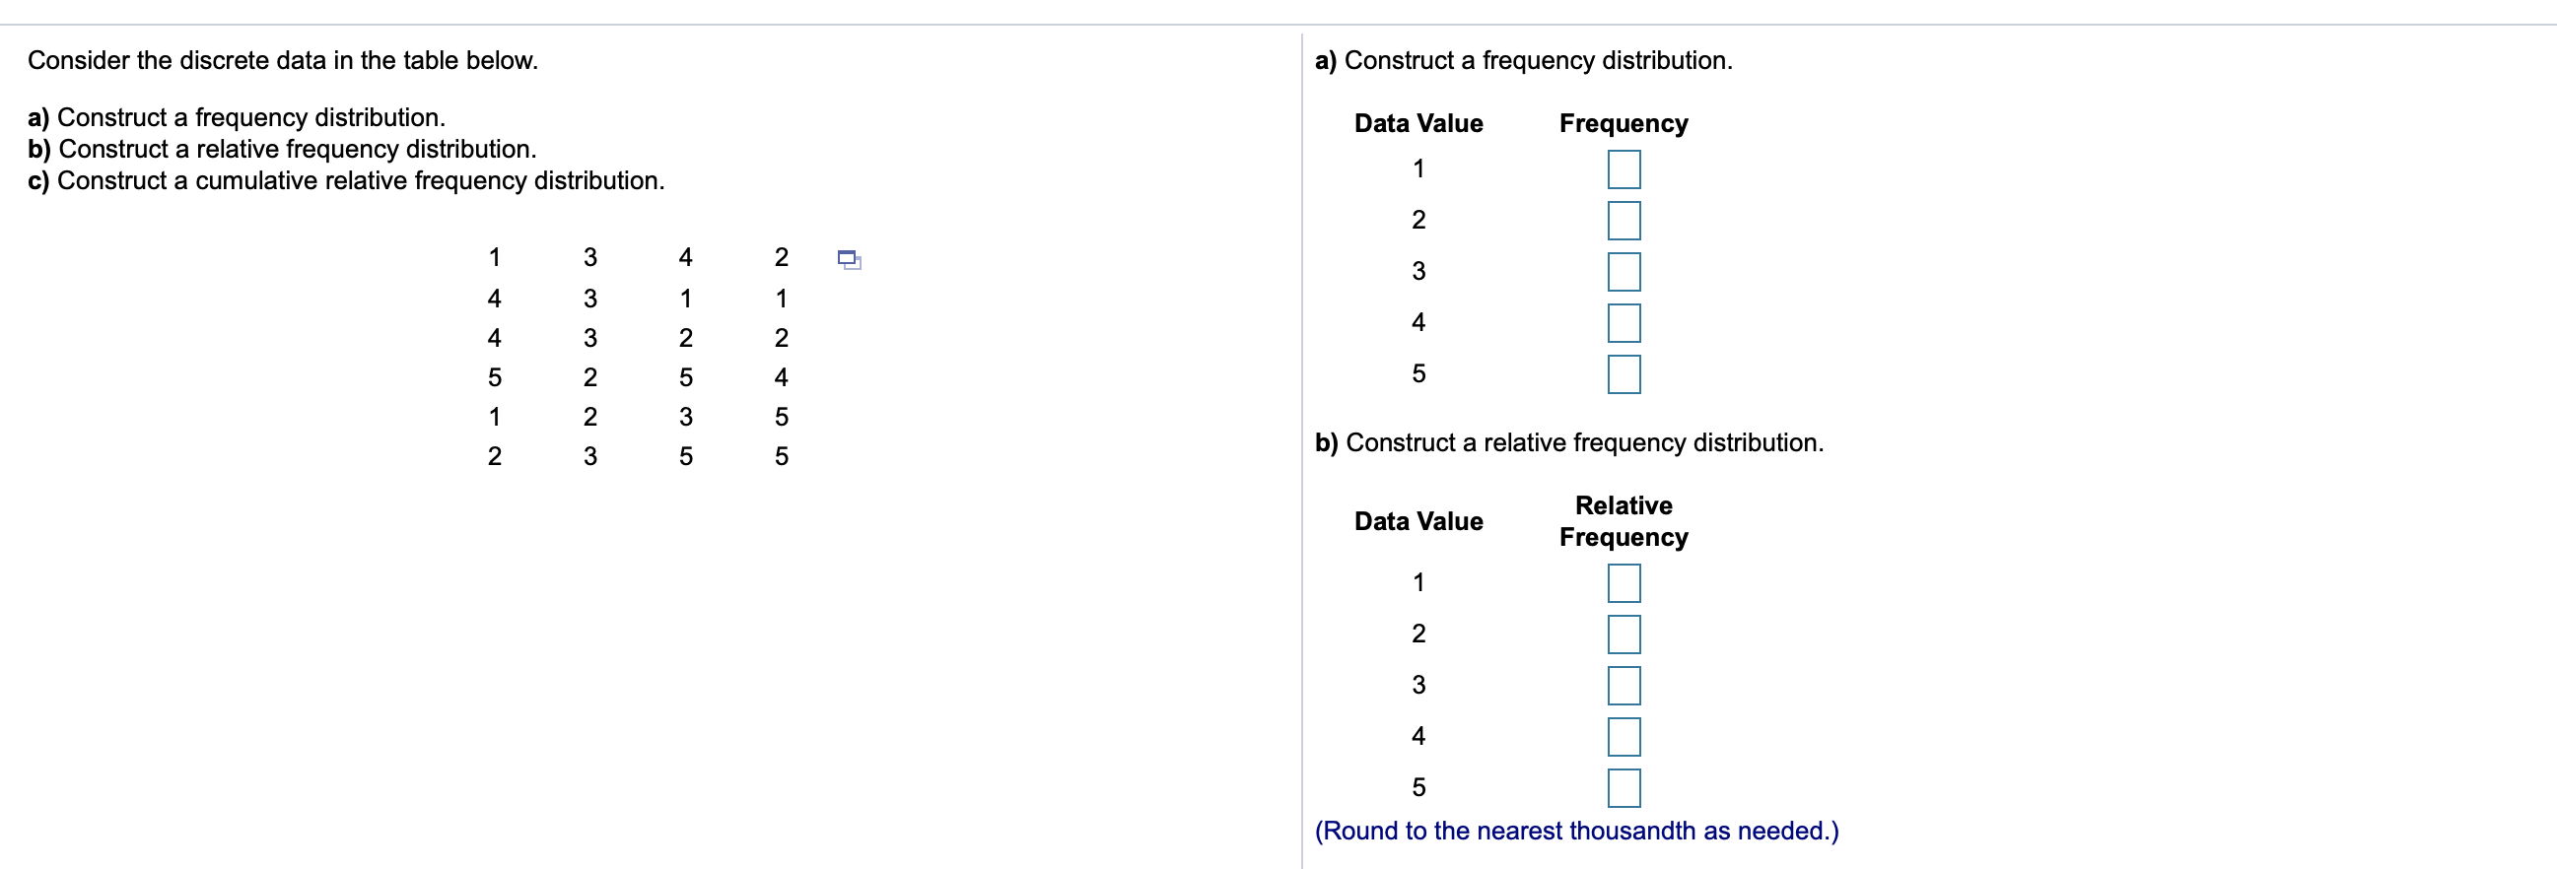Open the data in a pop-out window
The height and width of the screenshot is (869, 2557).
click(x=849, y=260)
